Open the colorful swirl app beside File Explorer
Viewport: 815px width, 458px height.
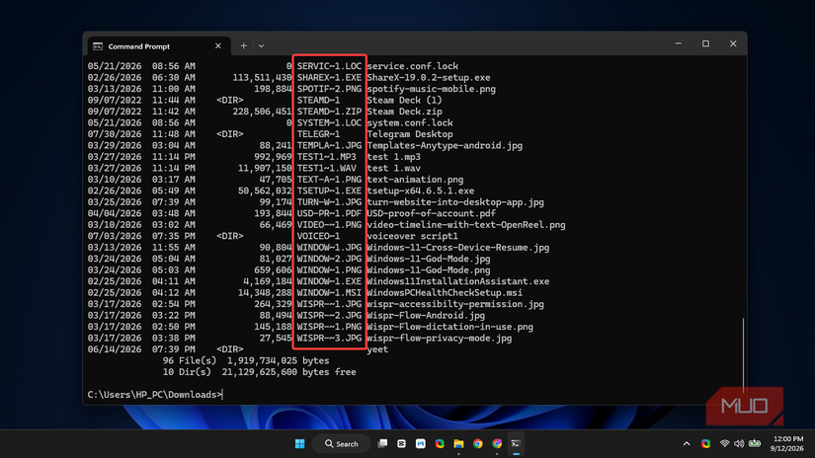(x=440, y=443)
